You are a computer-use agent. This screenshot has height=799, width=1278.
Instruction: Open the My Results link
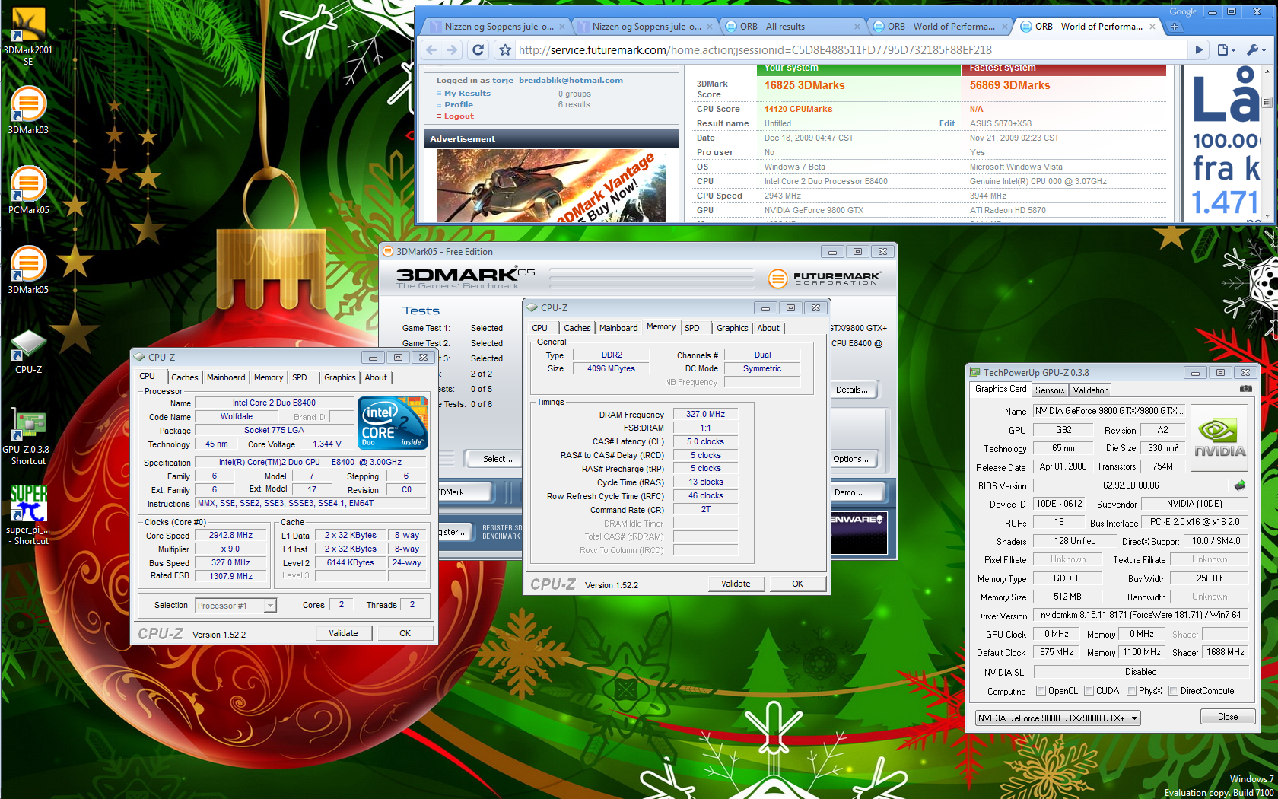(x=467, y=94)
